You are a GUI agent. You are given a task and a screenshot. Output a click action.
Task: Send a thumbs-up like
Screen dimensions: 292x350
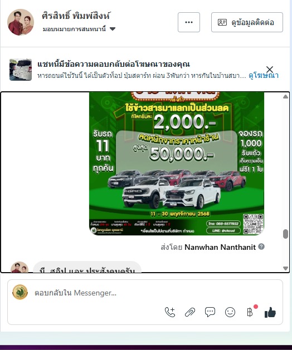point(270,312)
